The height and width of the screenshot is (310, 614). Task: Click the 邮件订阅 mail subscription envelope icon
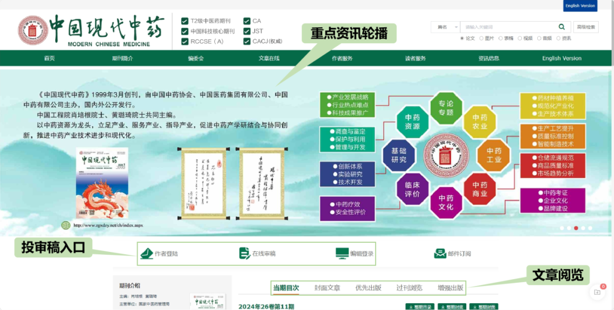[x=440, y=254]
